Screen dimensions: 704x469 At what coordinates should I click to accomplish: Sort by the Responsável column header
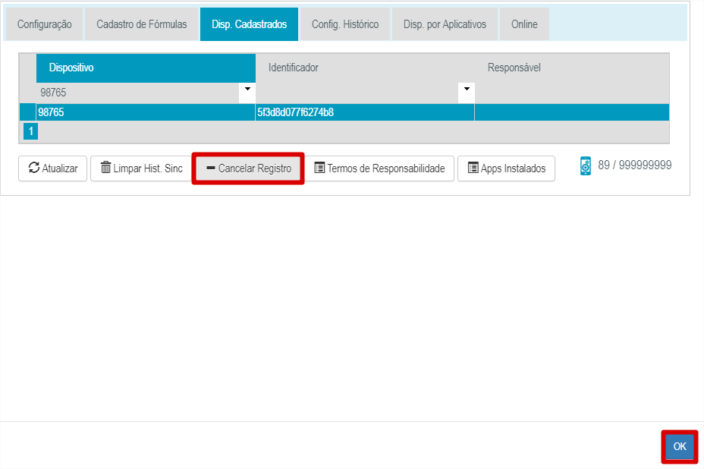click(572, 68)
